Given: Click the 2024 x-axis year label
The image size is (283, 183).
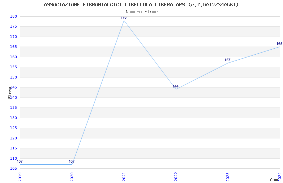Looking at the screenshot, I should point(280,177).
